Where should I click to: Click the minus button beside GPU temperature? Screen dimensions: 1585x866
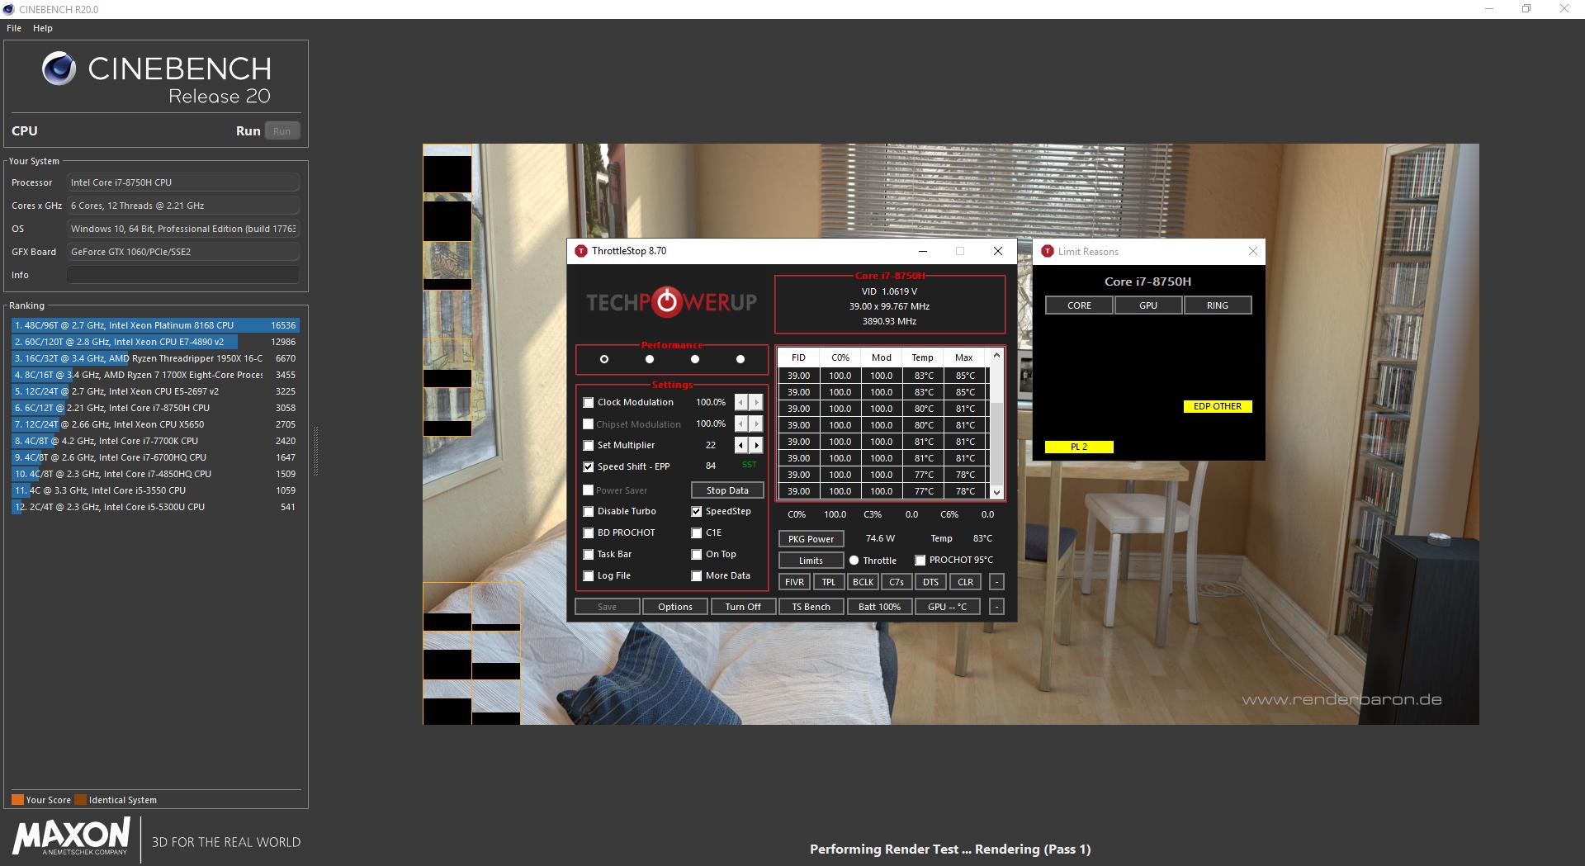point(996,607)
